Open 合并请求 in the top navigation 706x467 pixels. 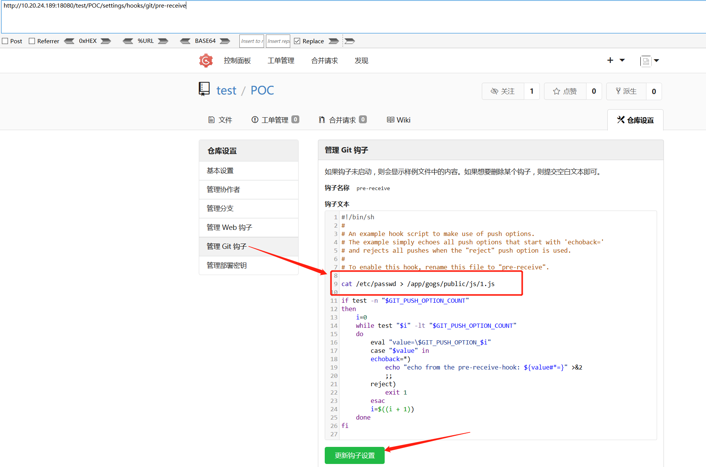click(x=325, y=61)
